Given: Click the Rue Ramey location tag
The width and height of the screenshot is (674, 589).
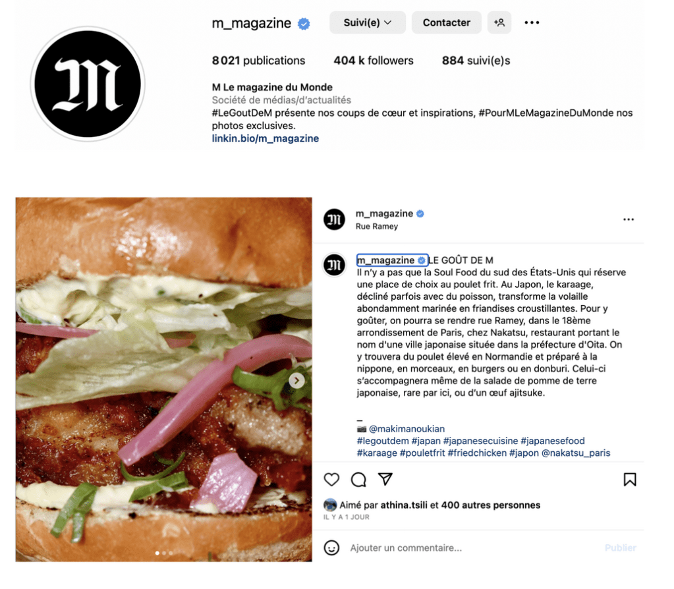Looking at the screenshot, I should pos(377,226).
